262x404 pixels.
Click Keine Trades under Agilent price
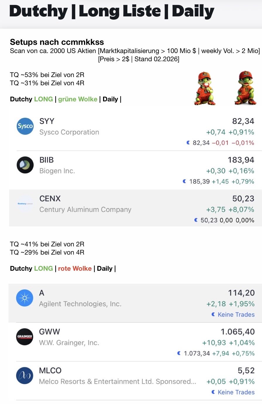(236, 314)
